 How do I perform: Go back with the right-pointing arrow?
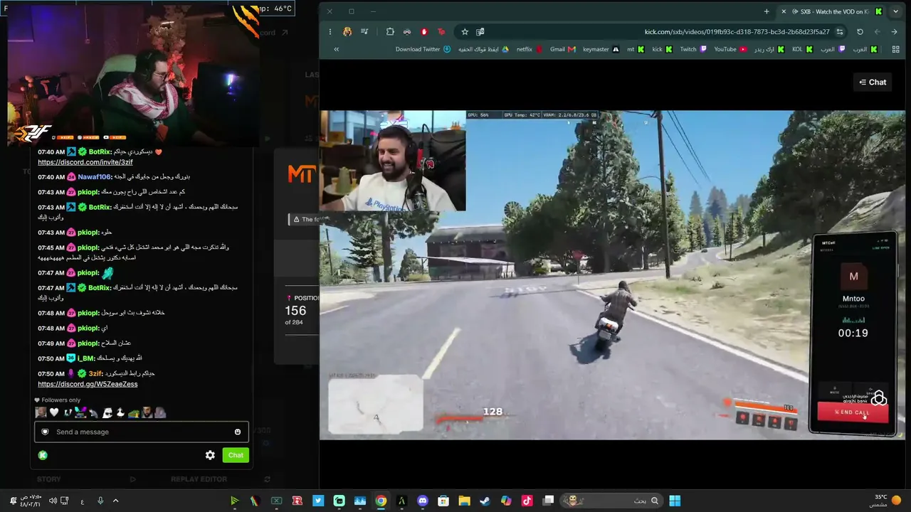click(894, 31)
